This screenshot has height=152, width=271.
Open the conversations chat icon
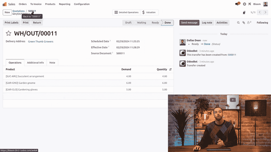[237, 4]
